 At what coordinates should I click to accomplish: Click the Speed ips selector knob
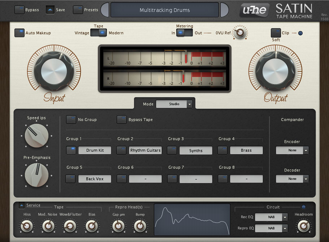click(x=36, y=135)
